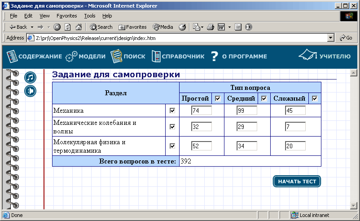Toggle the Механика section checkbox
Screen dimensions: 360x221
[172, 110]
